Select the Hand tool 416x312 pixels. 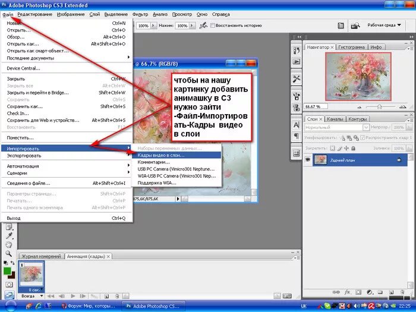(9, 245)
